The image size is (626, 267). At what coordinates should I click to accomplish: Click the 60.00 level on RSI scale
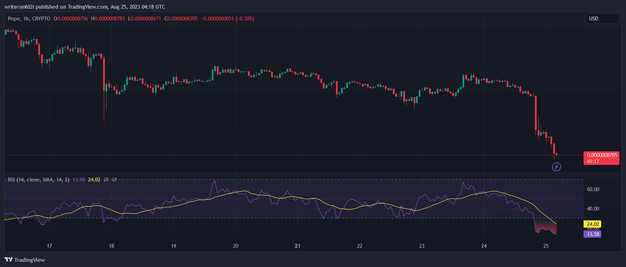tap(593, 189)
